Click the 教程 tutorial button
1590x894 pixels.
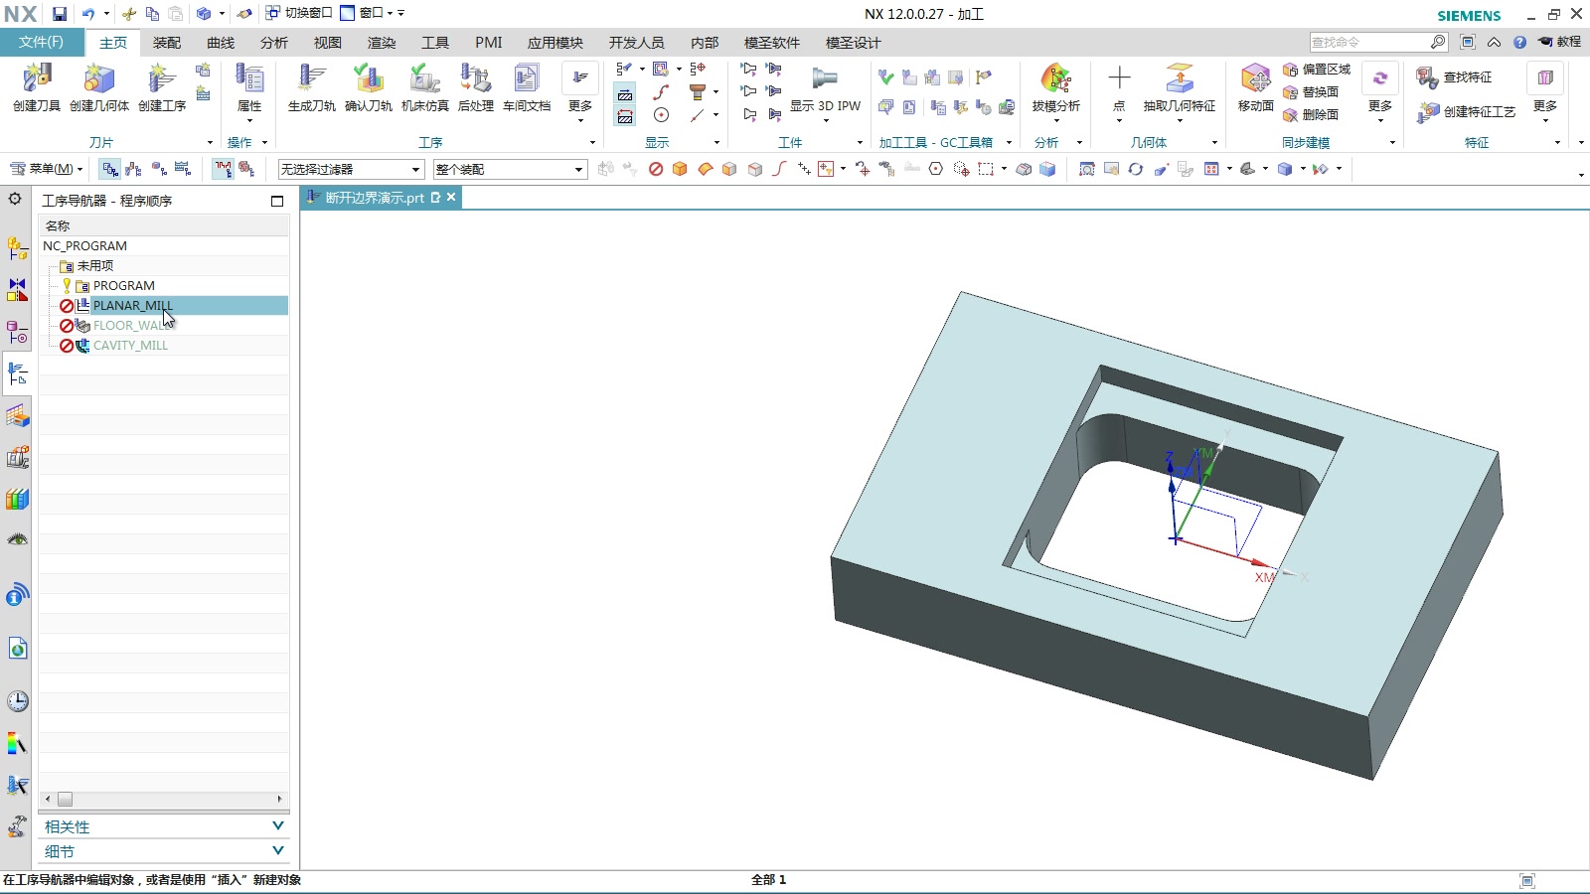1560,42
